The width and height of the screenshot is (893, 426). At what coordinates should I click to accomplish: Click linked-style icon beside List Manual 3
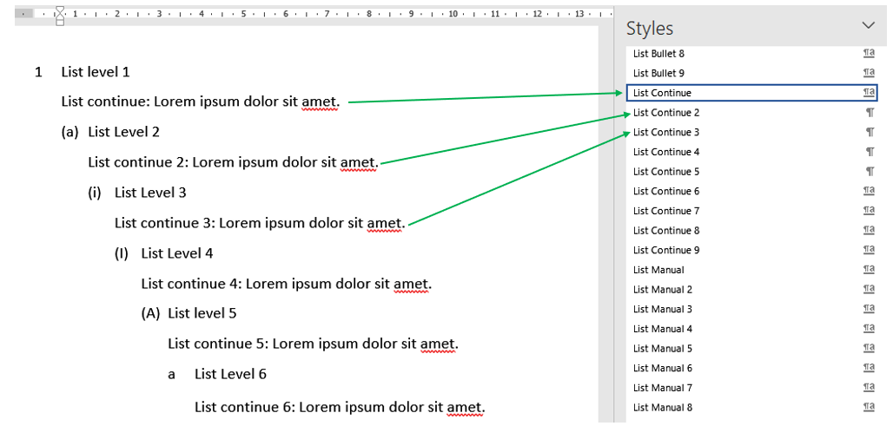(x=869, y=309)
